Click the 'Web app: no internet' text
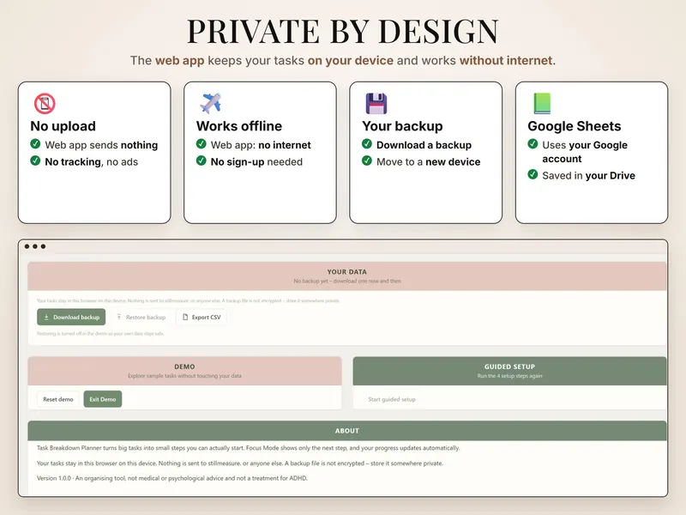The image size is (686, 515). click(x=261, y=145)
